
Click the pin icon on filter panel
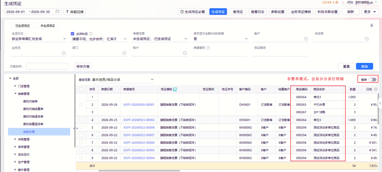click(x=372, y=26)
